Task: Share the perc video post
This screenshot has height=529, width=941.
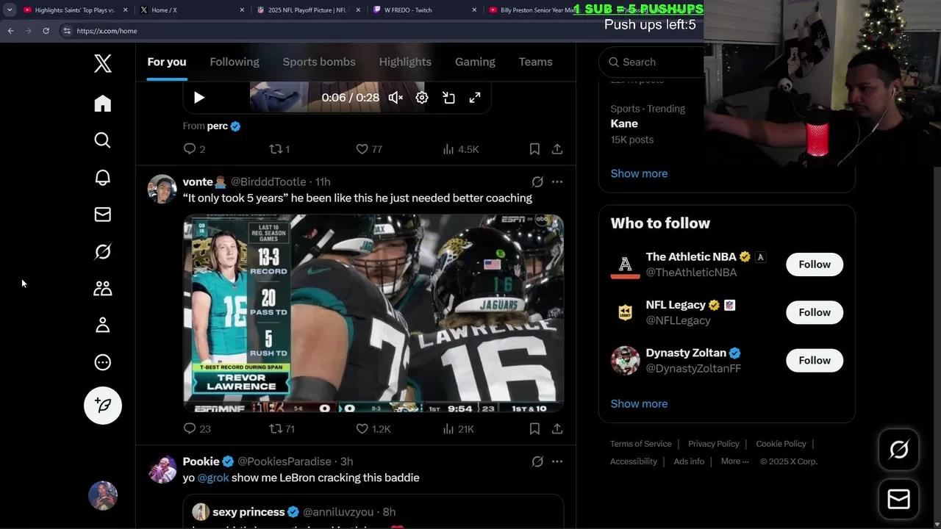Action: (557, 149)
